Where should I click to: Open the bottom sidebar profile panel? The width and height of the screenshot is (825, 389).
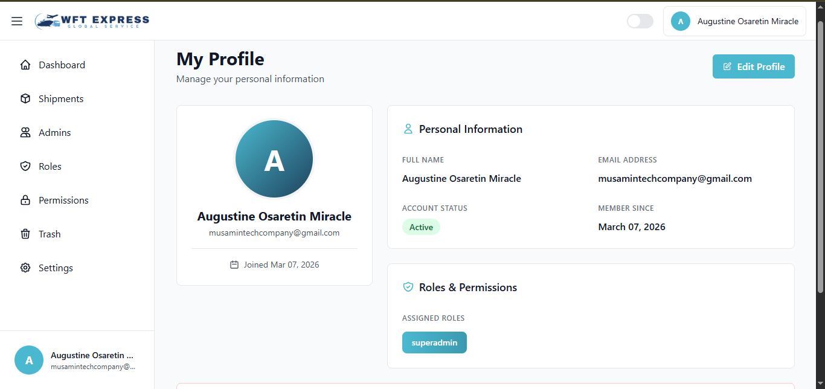tap(77, 359)
